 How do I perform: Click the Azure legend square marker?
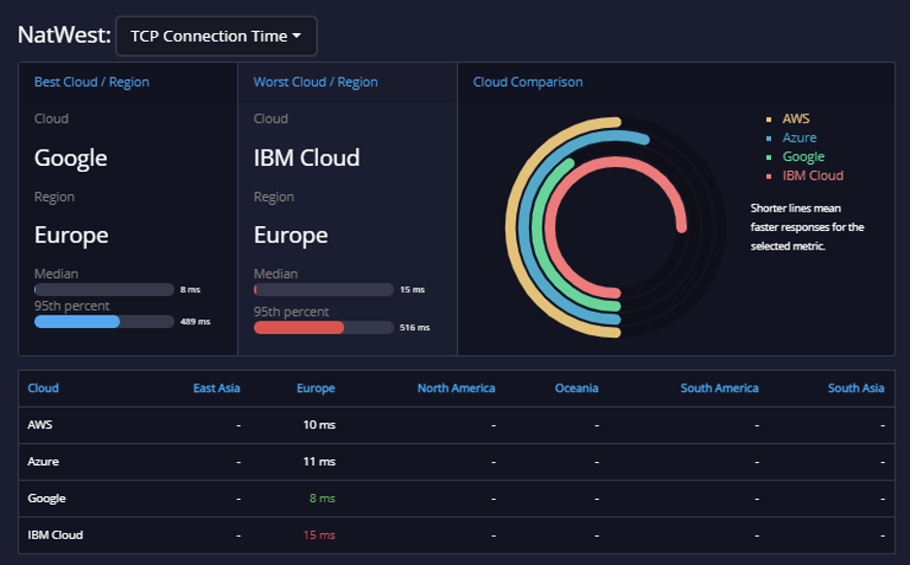(768, 139)
